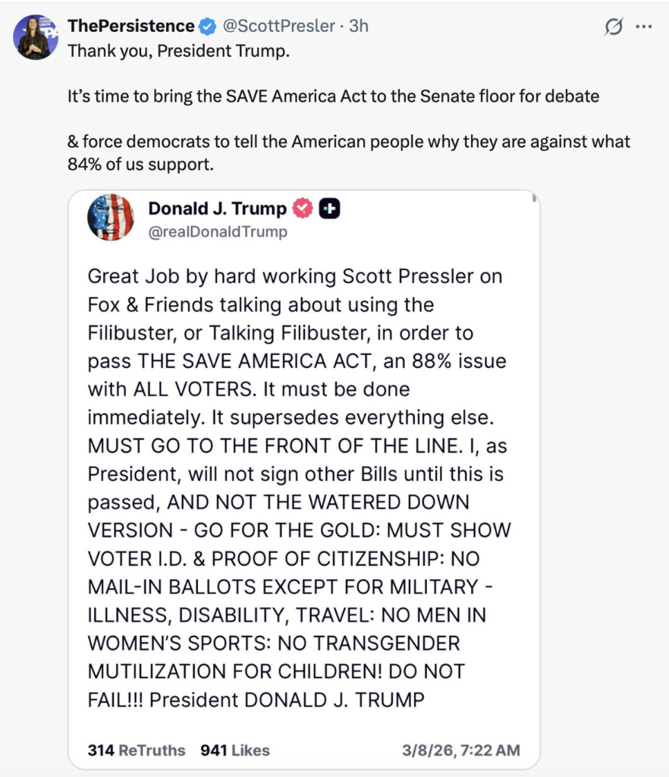This screenshot has width=669, height=777.
Task: Click Donald J. Trump's flag-face avatar
Action: pyautogui.click(x=111, y=218)
